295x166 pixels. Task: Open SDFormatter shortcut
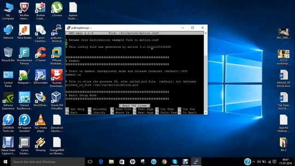(41, 77)
